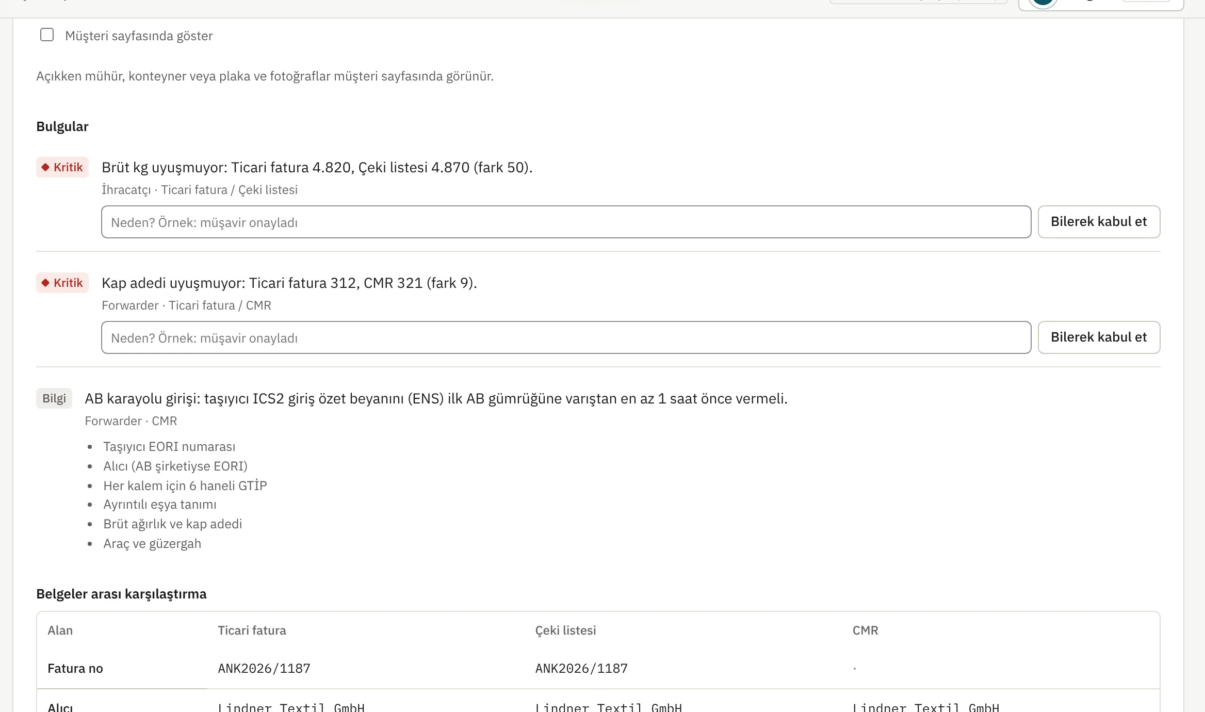Select the 'Bulgular' section heading
Viewport: 1205px width, 712px height.
(62, 126)
